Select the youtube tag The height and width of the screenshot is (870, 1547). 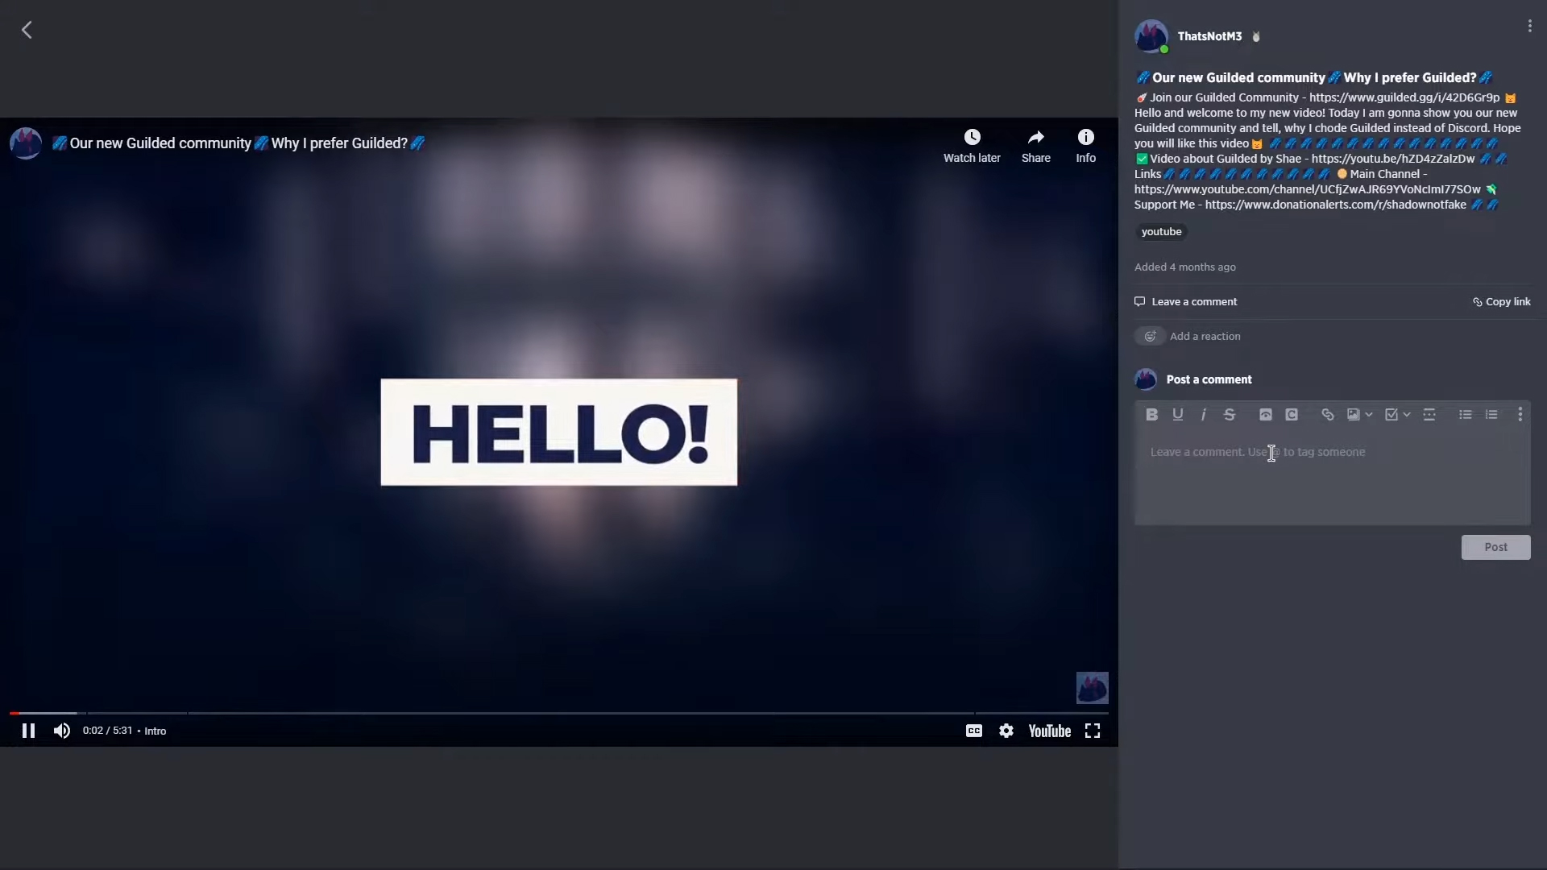pyautogui.click(x=1161, y=232)
